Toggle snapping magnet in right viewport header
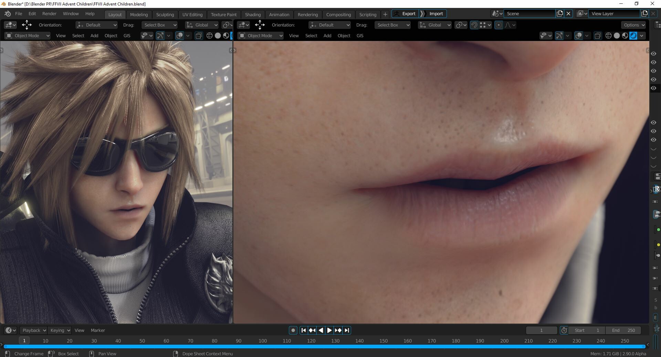 pos(474,25)
